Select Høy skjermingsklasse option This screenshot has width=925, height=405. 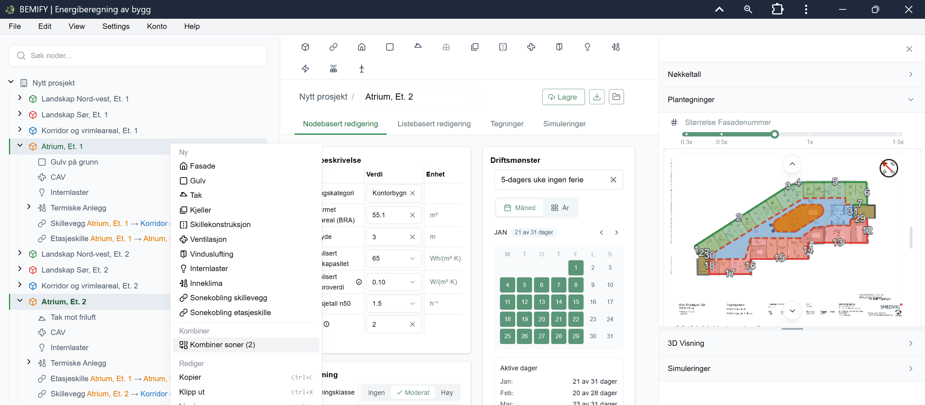coord(447,393)
